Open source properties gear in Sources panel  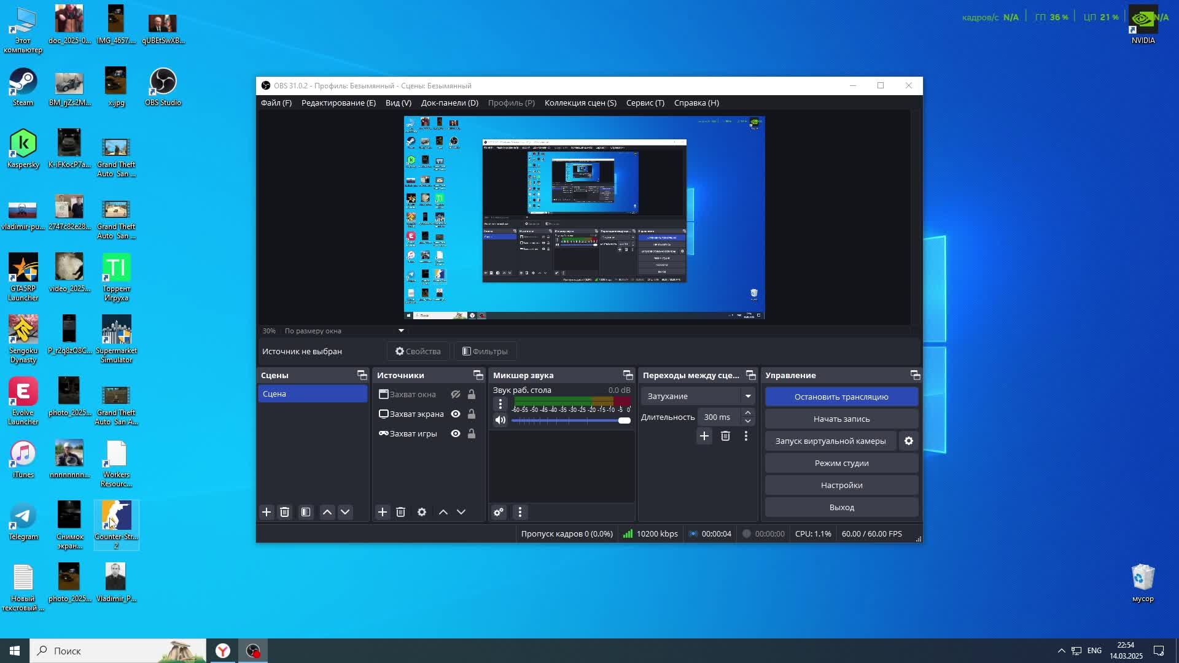click(x=422, y=512)
